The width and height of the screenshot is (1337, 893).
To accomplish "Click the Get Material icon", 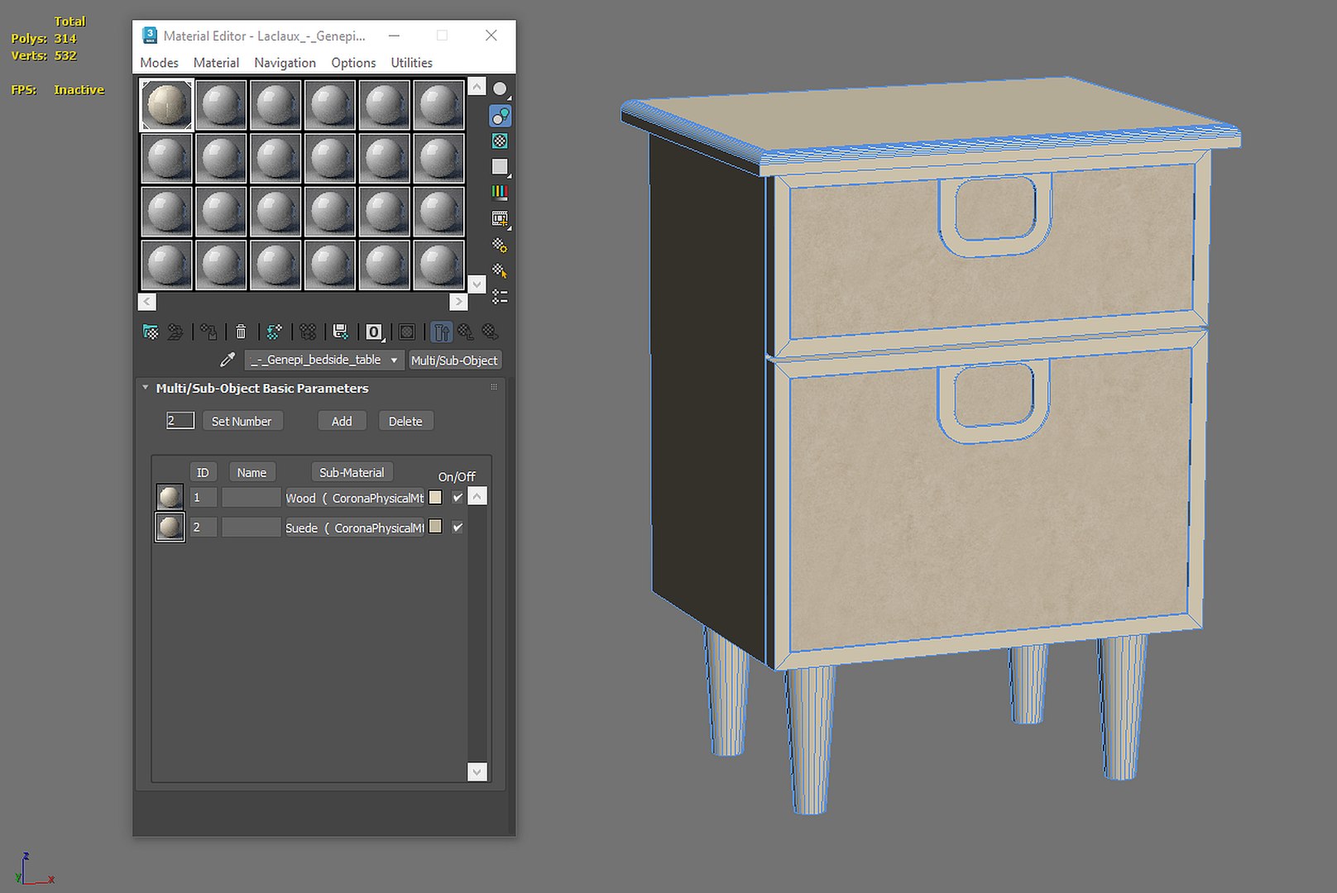I will point(151,332).
